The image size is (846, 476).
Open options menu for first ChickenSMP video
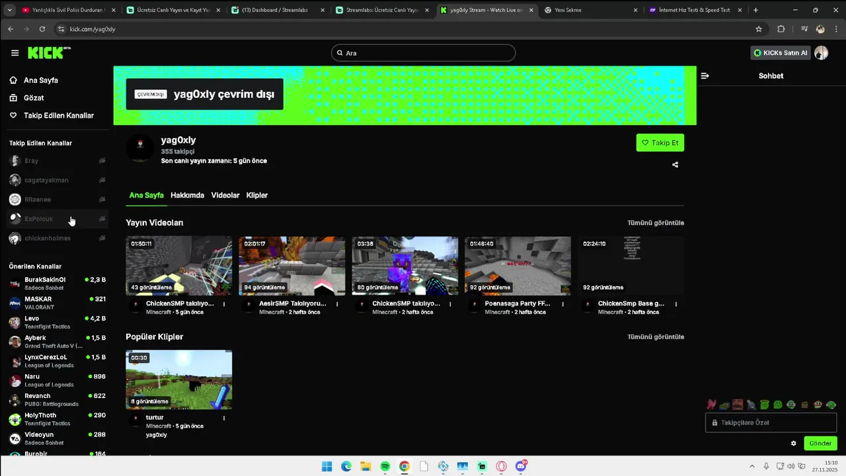pos(224,304)
